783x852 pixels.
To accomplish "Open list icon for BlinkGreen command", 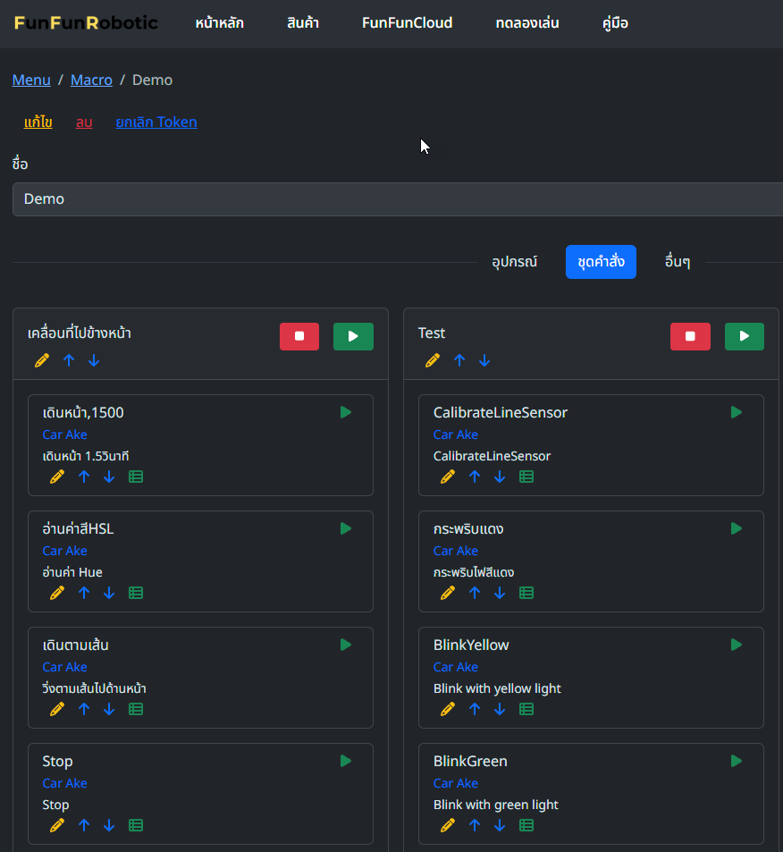I will (x=526, y=825).
